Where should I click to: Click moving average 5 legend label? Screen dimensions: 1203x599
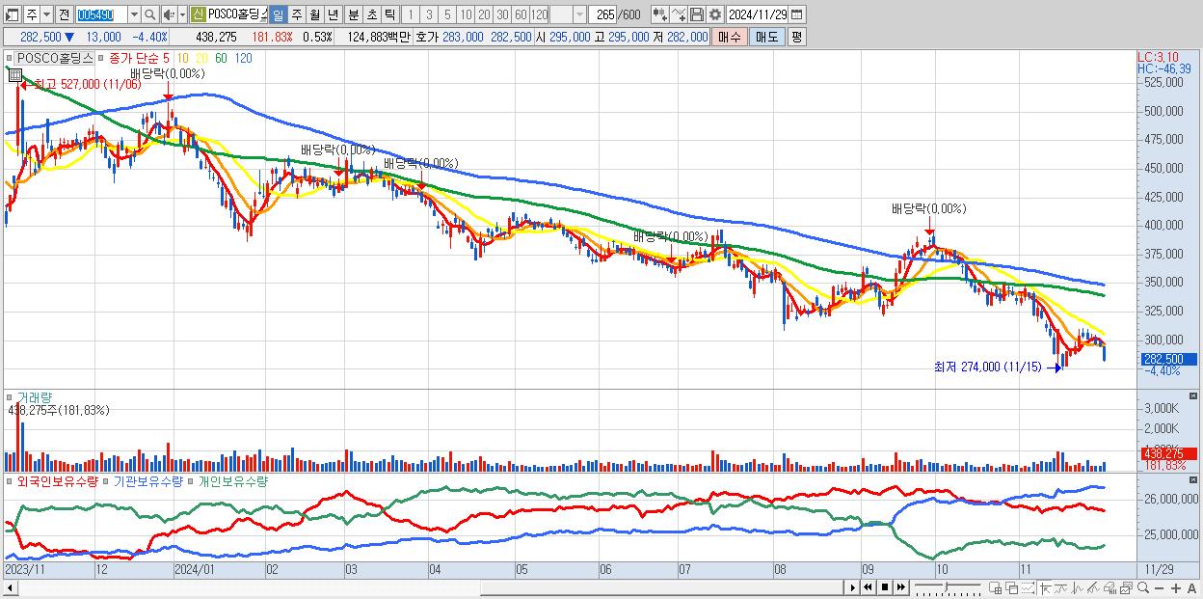[x=167, y=58]
